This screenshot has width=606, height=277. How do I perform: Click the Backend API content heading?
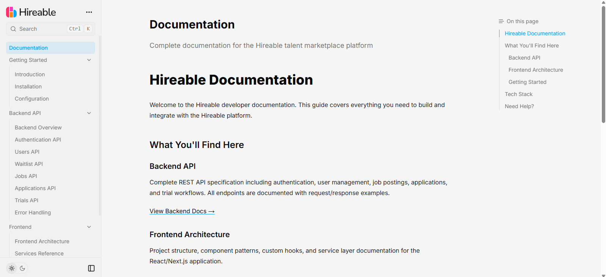pyautogui.click(x=172, y=166)
